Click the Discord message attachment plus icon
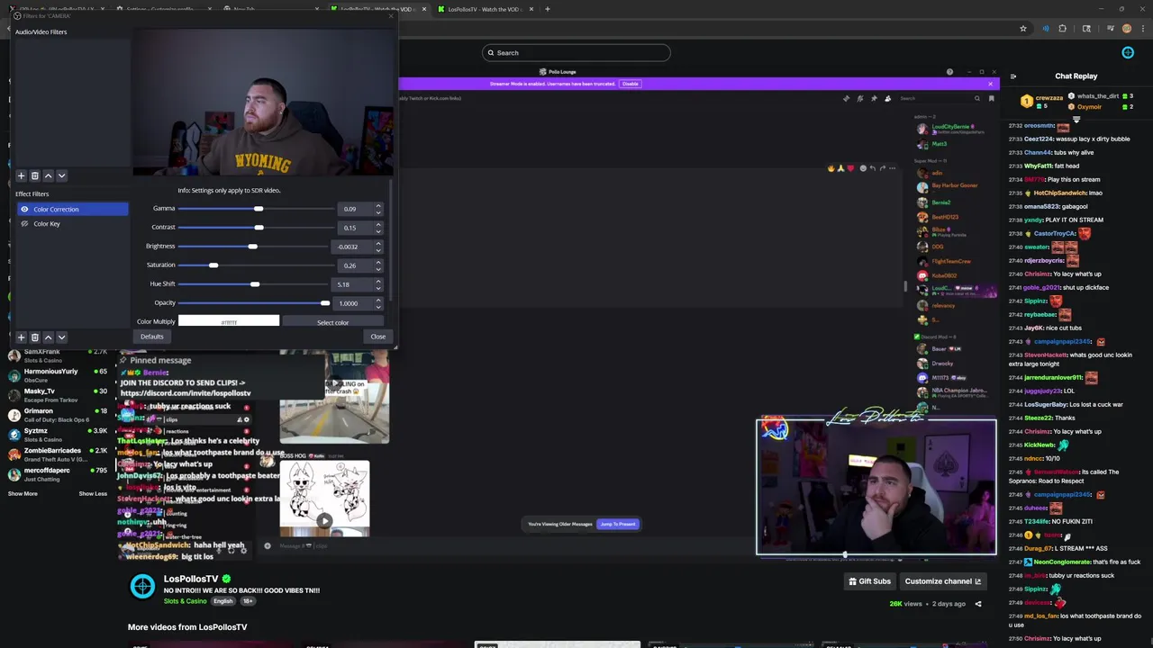This screenshot has height=648, width=1153. (267, 545)
